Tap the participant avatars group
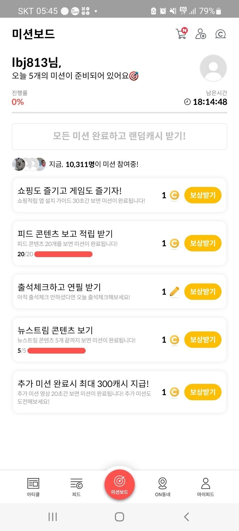The image size is (239, 531). [x=29, y=164]
